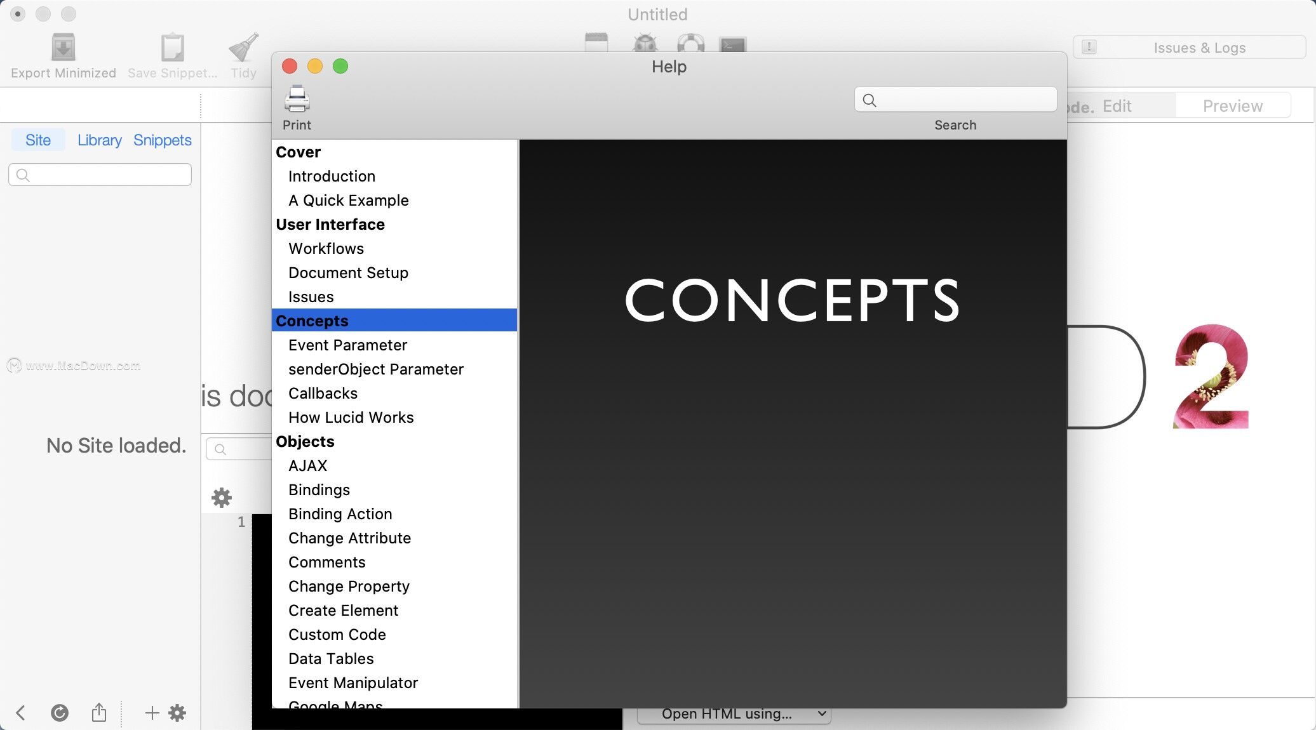Switch to the Site tab
This screenshot has height=730, width=1316.
(x=38, y=140)
